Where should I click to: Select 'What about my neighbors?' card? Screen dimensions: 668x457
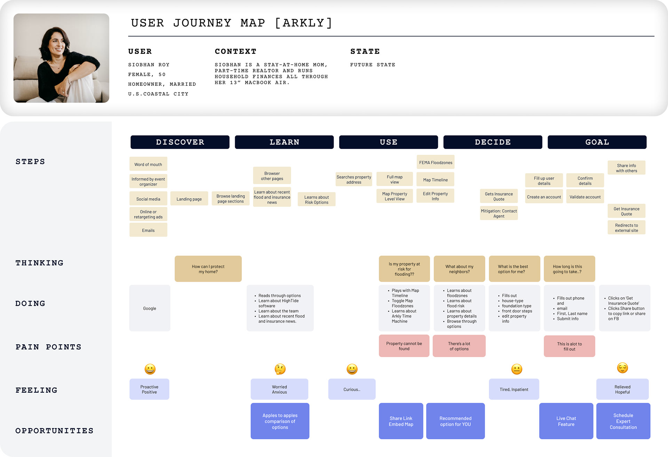coord(459,269)
